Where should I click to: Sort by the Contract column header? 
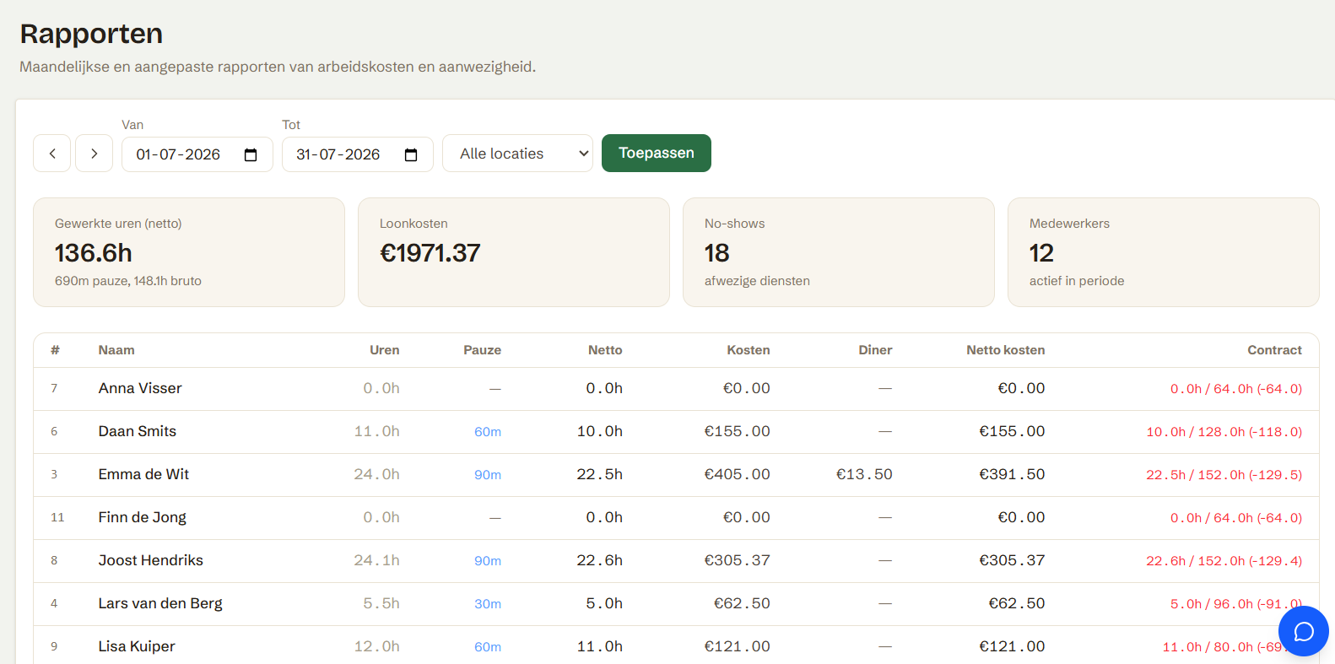(1275, 350)
